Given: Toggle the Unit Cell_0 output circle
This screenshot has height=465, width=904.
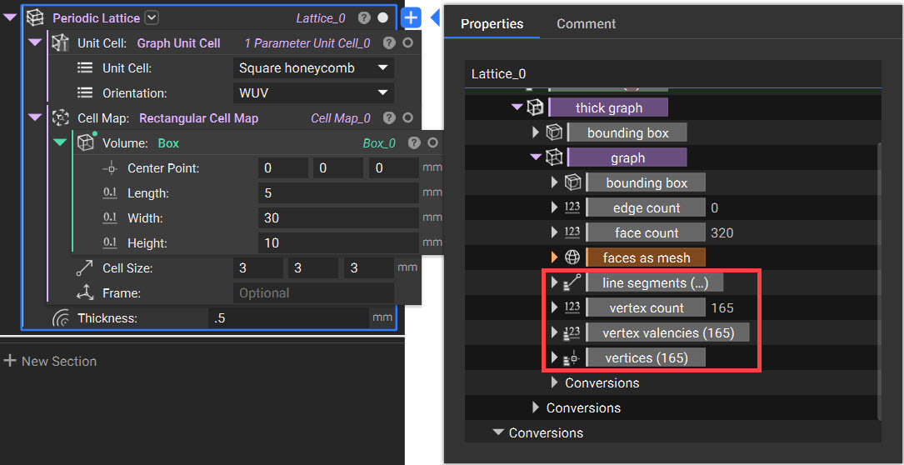Looking at the screenshot, I should (x=407, y=43).
